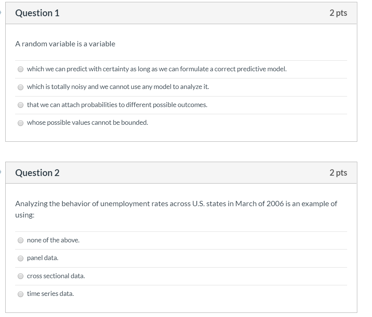Image resolution: width=372 pixels, height=317 pixels.
Task: Click the Question 1 flag arrow marker
Action: [x=1, y=12]
